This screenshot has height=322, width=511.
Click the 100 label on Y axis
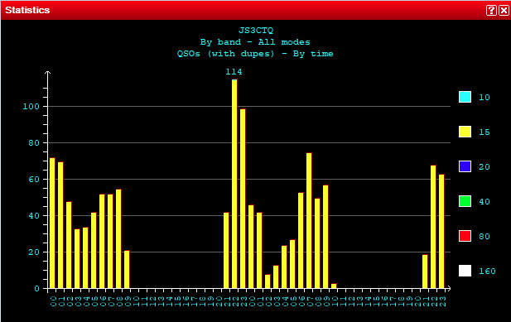pyautogui.click(x=31, y=107)
